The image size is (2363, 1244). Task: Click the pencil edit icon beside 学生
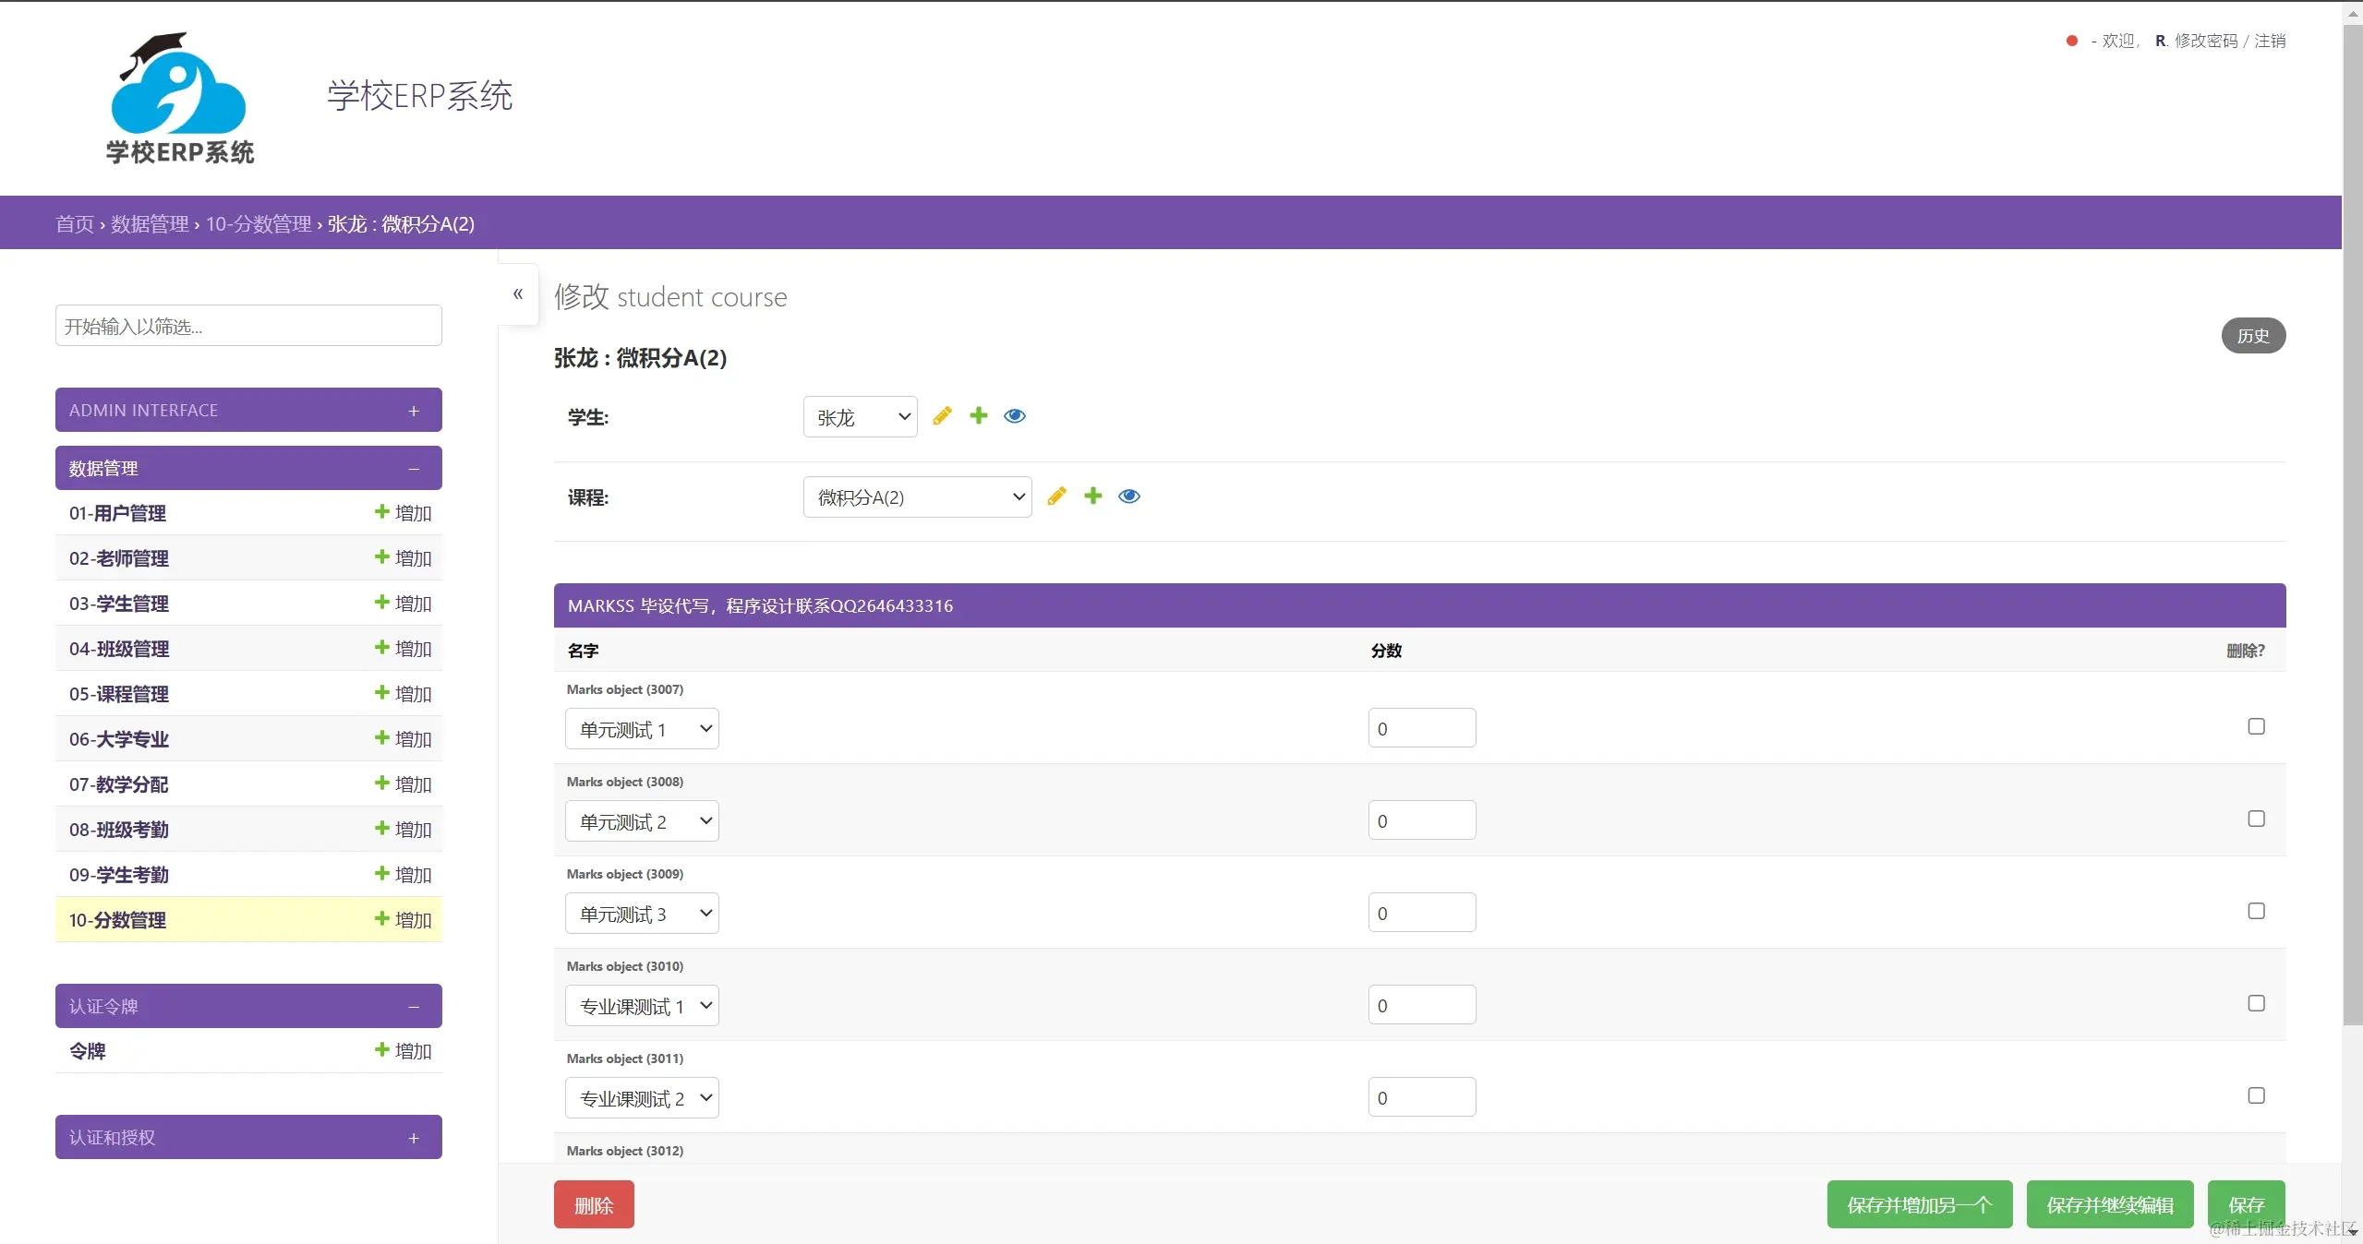[x=942, y=416]
